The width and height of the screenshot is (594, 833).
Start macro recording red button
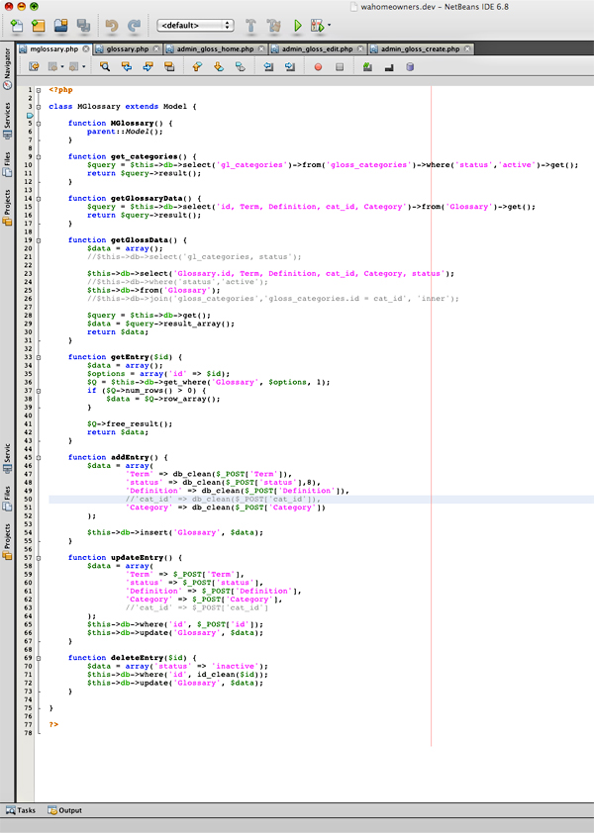[318, 67]
